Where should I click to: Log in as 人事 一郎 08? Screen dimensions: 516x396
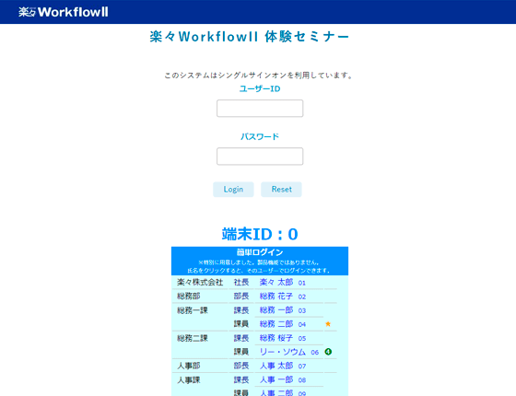click(x=282, y=379)
